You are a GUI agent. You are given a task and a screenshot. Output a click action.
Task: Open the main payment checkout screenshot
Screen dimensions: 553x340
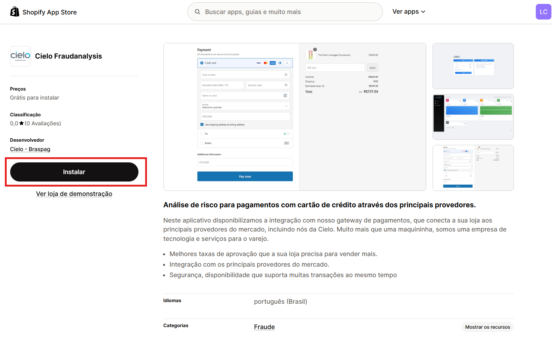295,117
